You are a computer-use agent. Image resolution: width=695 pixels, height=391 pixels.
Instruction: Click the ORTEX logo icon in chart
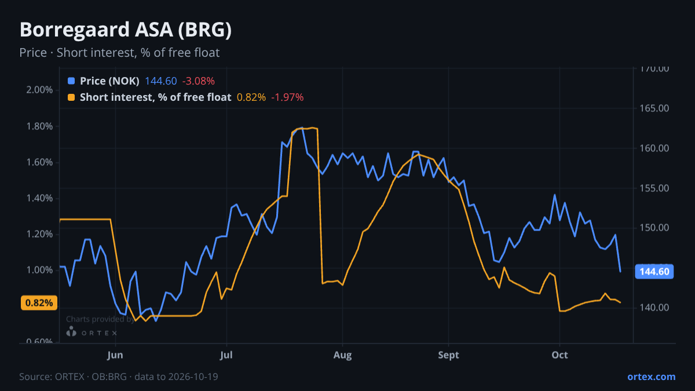pyautogui.click(x=72, y=332)
